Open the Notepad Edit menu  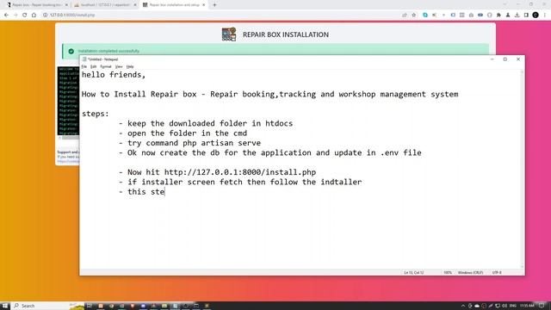pos(93,66)
